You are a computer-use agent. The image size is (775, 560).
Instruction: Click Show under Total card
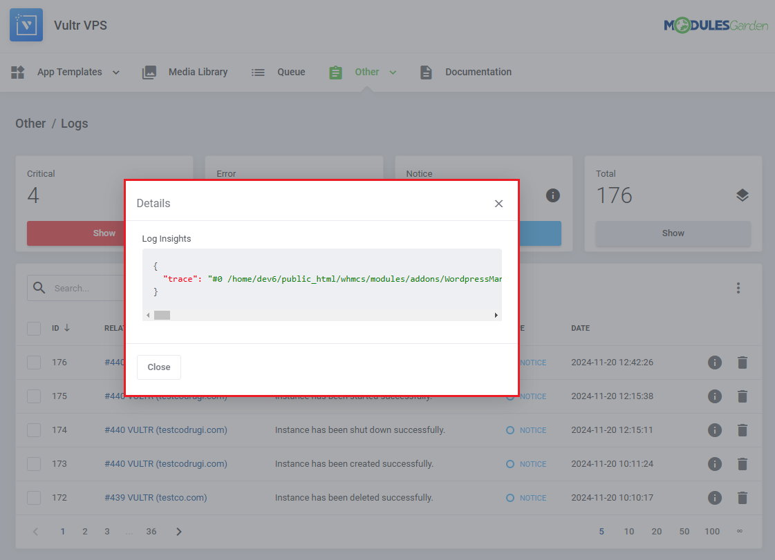(x=673, y=233)
